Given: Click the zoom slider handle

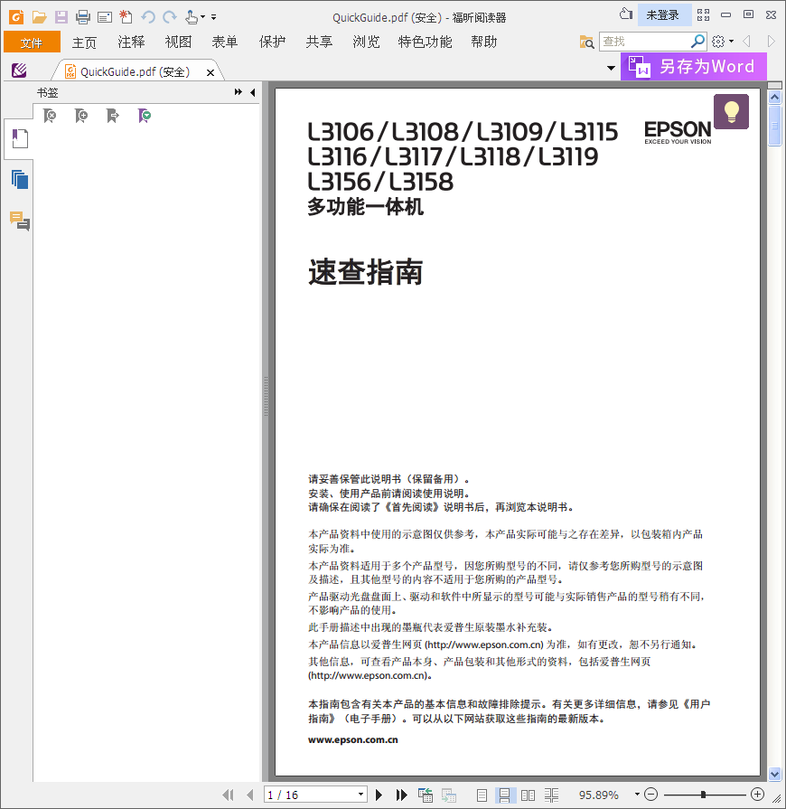Looking at the screenshot, I should [x=703, y=795].
